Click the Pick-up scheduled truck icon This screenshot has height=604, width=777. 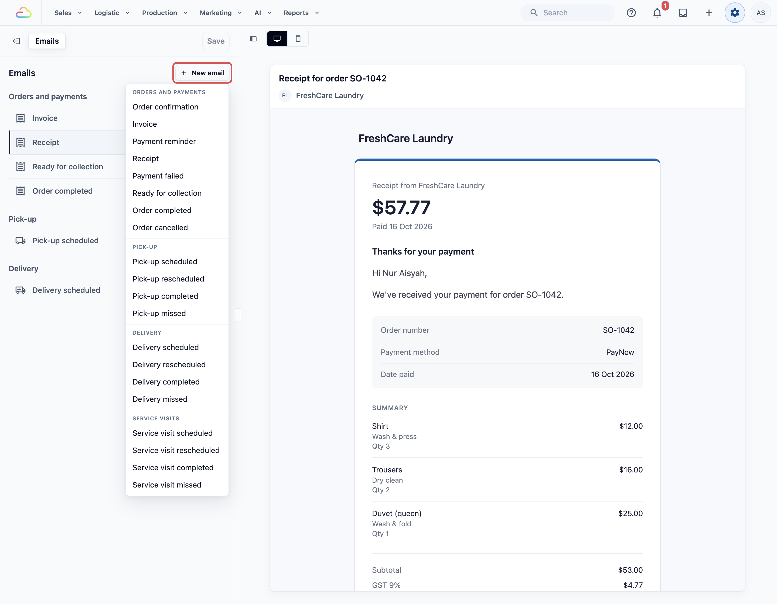coord(21,241)
